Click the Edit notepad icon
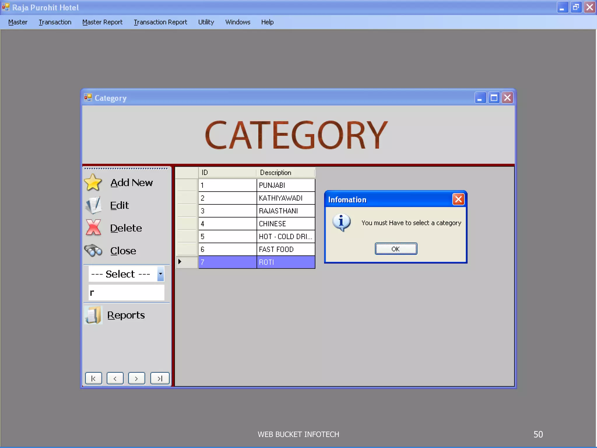 (94, 205)
